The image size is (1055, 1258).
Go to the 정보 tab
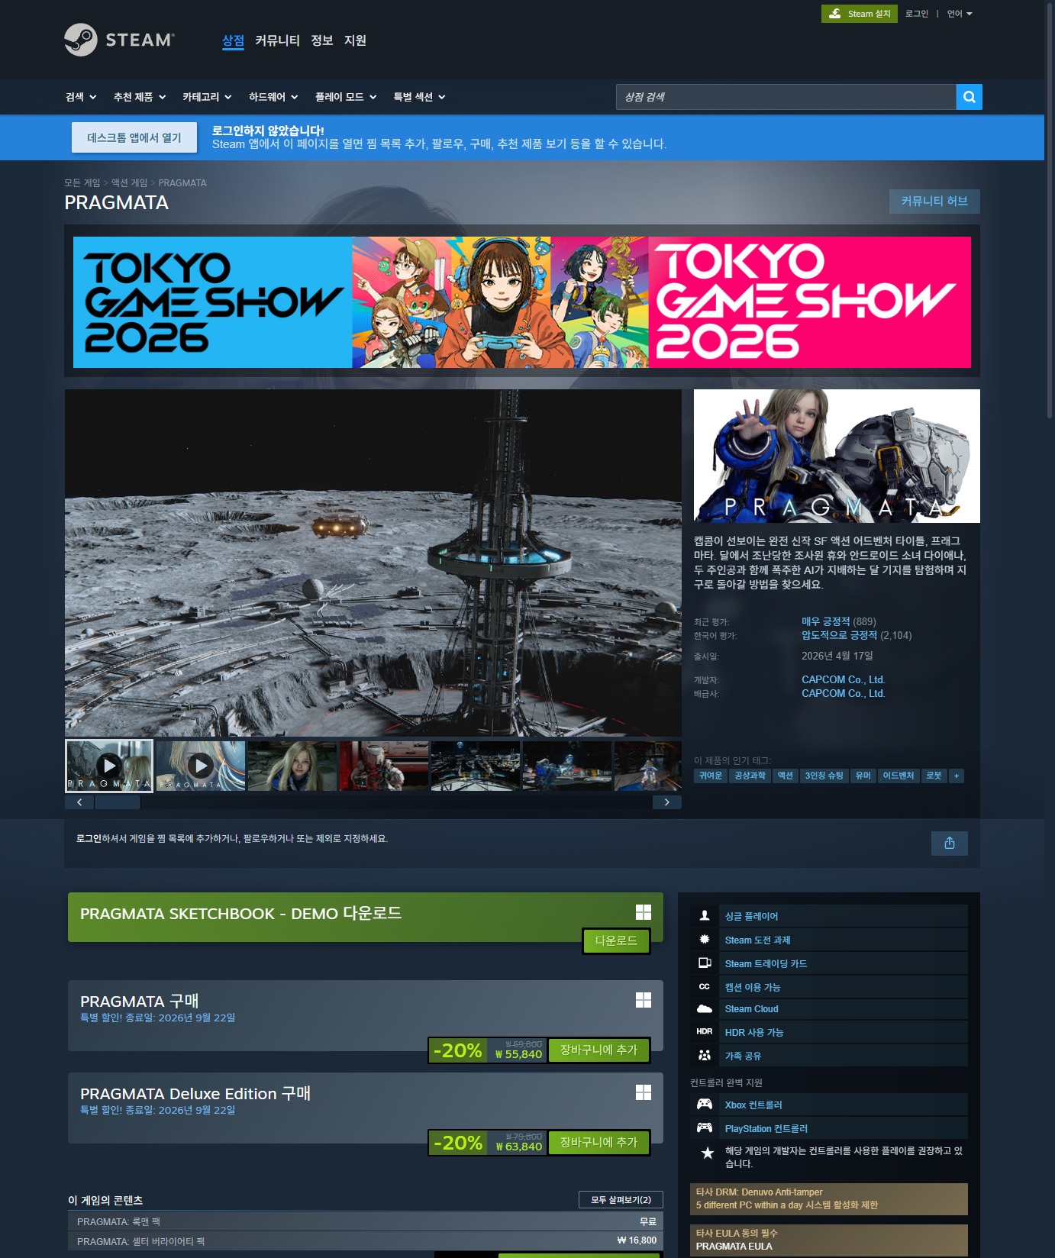(322, 40)
